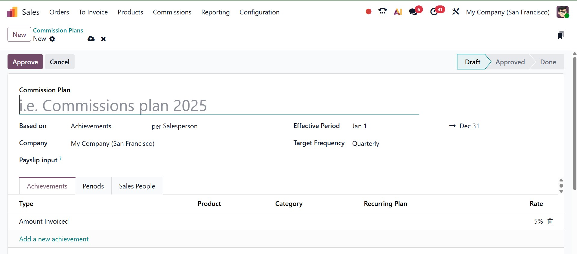Click the bookmark icon at top right
This screenshot has height=254, width=577.
click(560, 35)
